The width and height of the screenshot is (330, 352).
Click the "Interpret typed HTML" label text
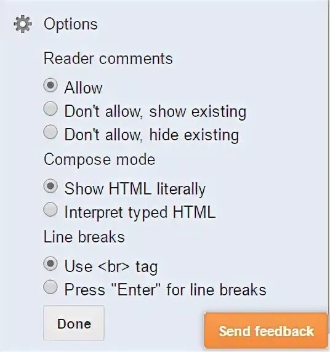tap(140, 212)
